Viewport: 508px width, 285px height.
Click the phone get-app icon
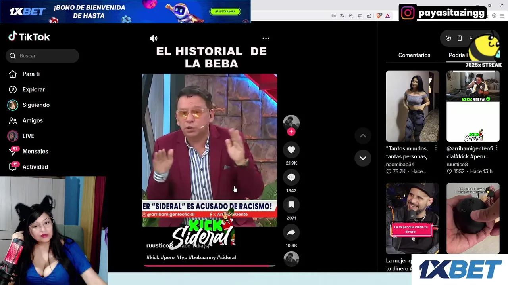pyautogui.click(x=460, y=38)
